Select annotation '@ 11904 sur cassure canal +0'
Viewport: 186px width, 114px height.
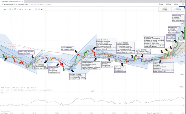[x=143, y=52]
